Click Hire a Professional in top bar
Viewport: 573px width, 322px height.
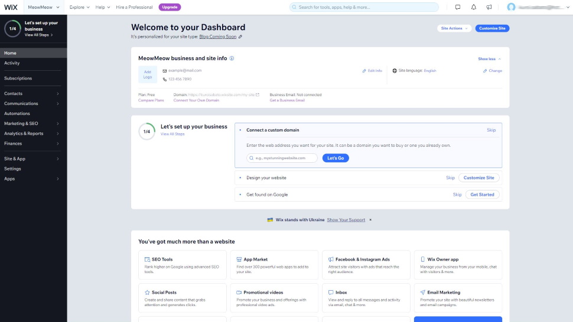tap(134, 7)
